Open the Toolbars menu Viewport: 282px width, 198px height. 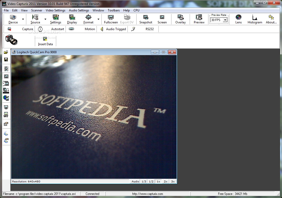(x=114, y=10)
